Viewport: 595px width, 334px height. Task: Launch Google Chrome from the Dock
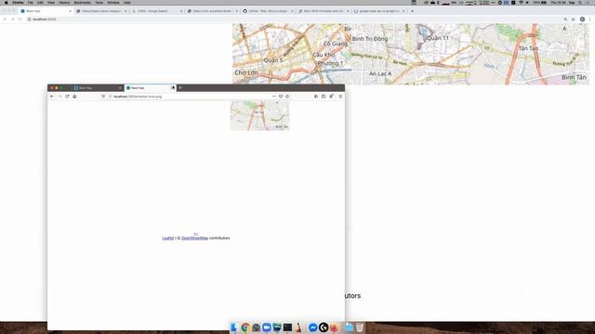click(245, 328)
